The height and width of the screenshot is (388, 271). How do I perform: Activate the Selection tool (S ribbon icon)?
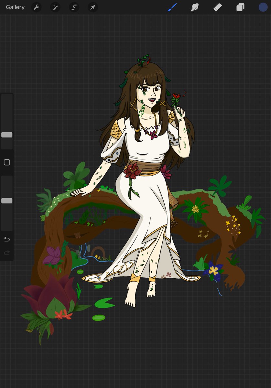(74, 7)
